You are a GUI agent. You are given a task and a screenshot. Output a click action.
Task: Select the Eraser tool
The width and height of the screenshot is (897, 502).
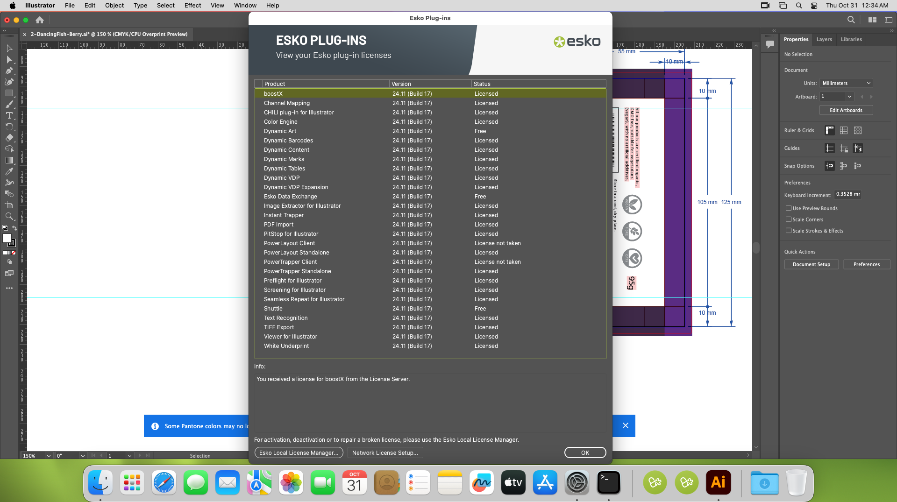(x=9, y=138)
